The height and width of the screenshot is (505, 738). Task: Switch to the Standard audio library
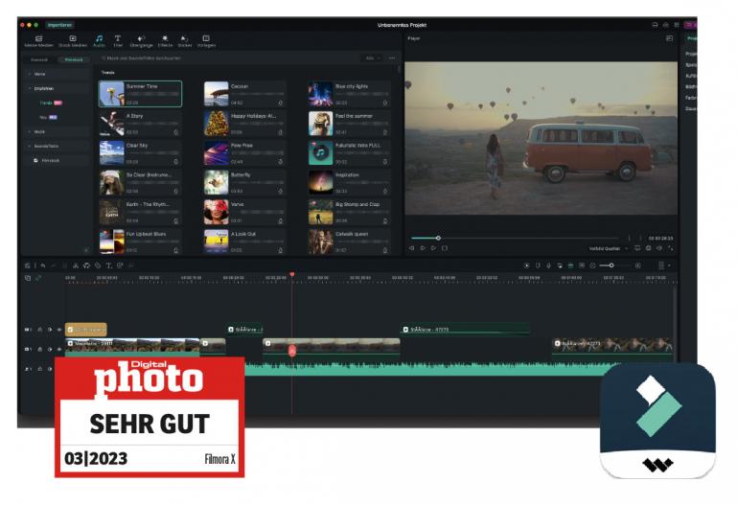tap(39, 59)
